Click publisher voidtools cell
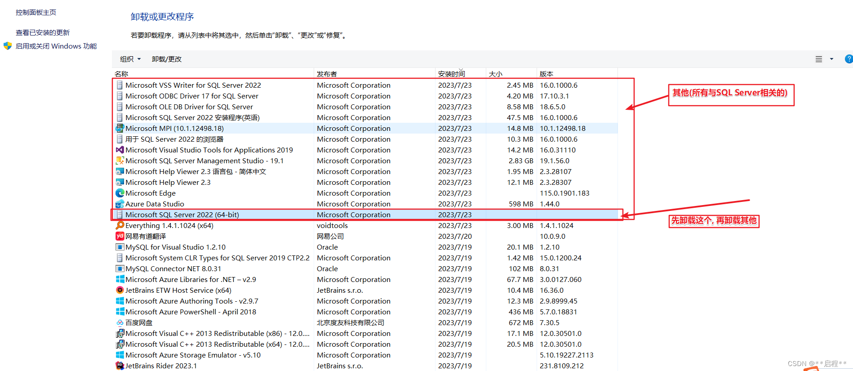 tap(332, 225)
